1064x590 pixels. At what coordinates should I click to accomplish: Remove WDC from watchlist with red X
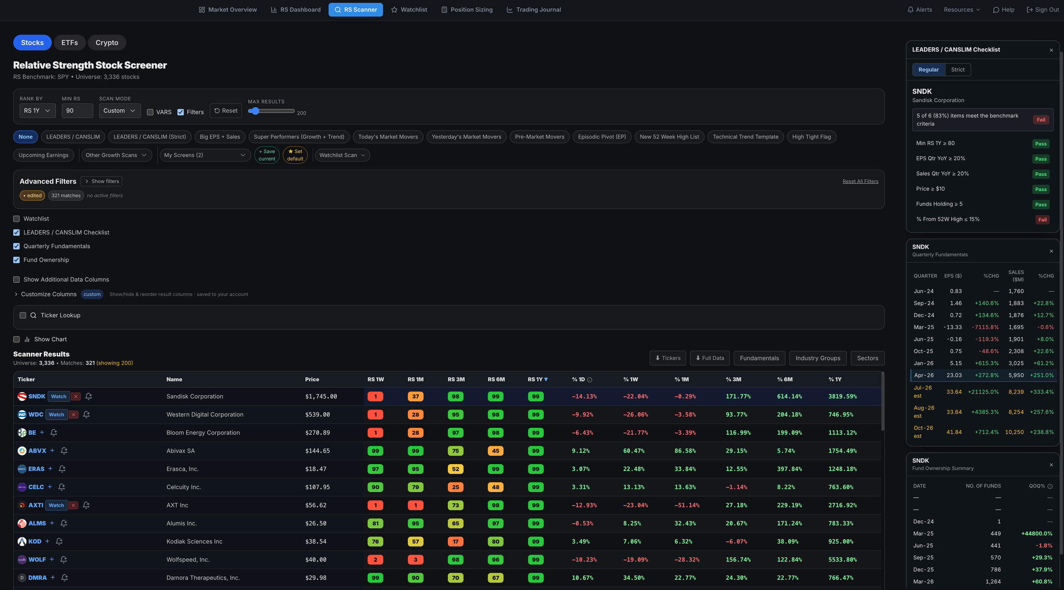point(73,414)
